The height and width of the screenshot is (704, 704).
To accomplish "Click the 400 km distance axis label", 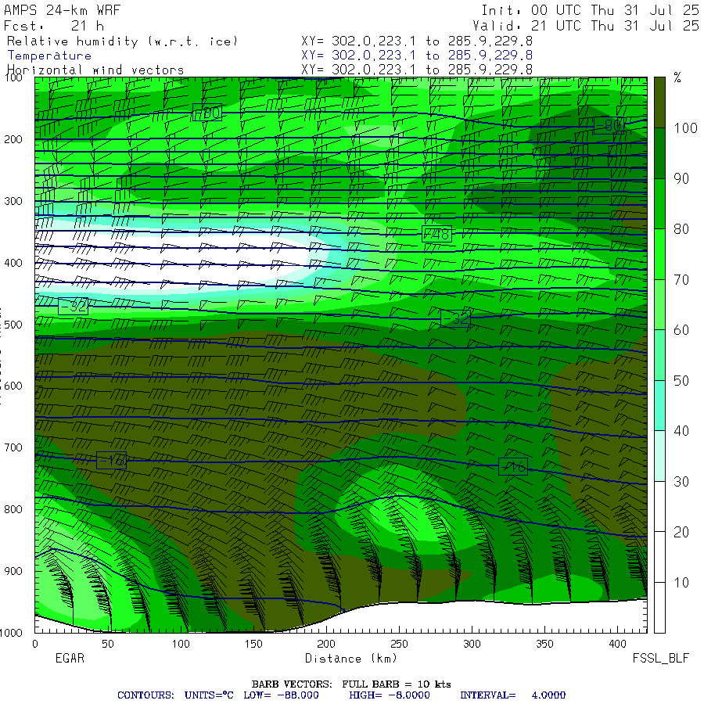I will (x=617, y=644).
